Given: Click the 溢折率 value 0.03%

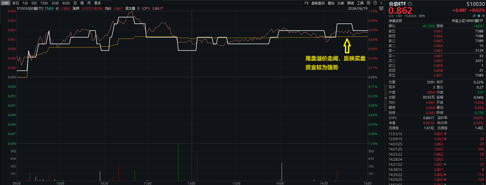Looking at the screenshot, I should (479, 118).
